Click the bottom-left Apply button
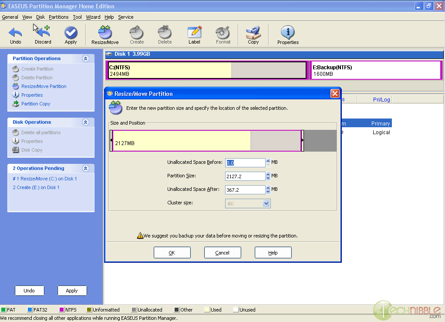This screenshot has width=445, height=322. click(x=72, y=291)
